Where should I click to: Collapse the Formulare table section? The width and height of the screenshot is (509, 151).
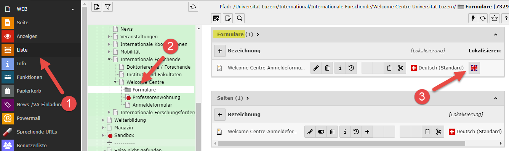pos(496,35)
